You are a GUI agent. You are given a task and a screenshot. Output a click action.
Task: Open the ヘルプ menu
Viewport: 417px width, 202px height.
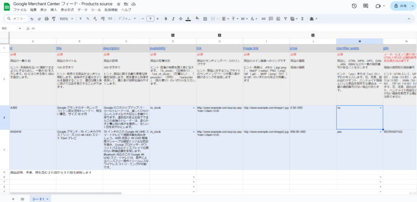pos(127,10)
